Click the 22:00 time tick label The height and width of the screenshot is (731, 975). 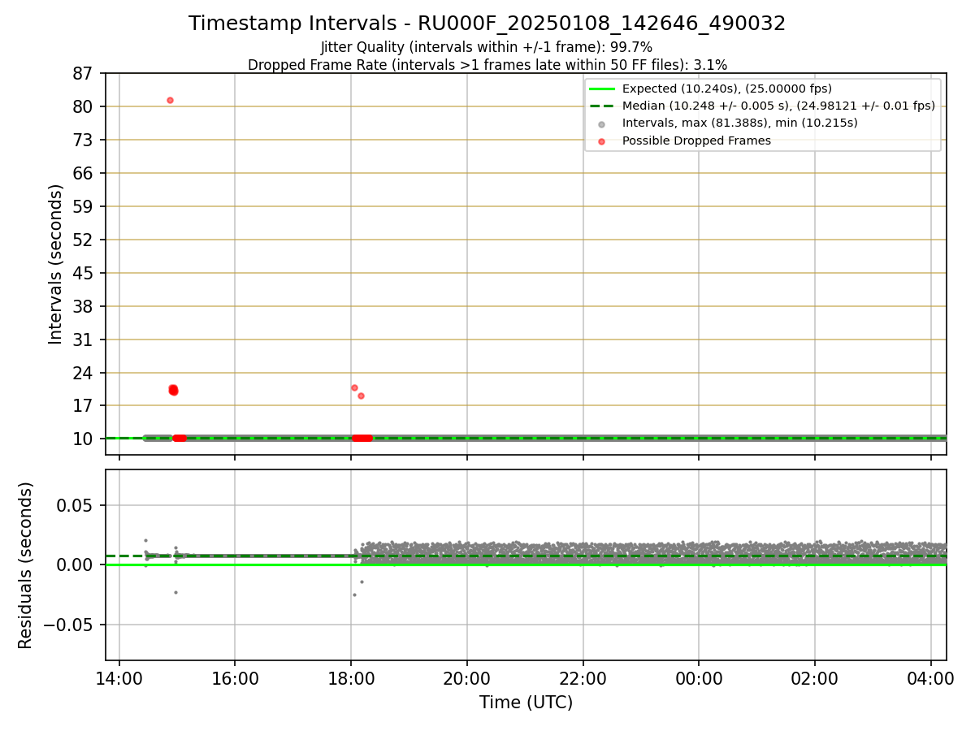[x=583, y=678]
